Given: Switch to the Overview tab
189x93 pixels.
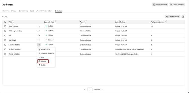Looking at the screenshot, I should coord(6,11).
